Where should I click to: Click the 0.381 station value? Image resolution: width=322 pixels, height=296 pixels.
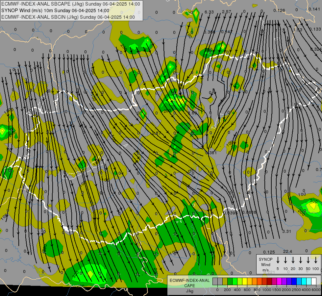[x=211, y=153]
